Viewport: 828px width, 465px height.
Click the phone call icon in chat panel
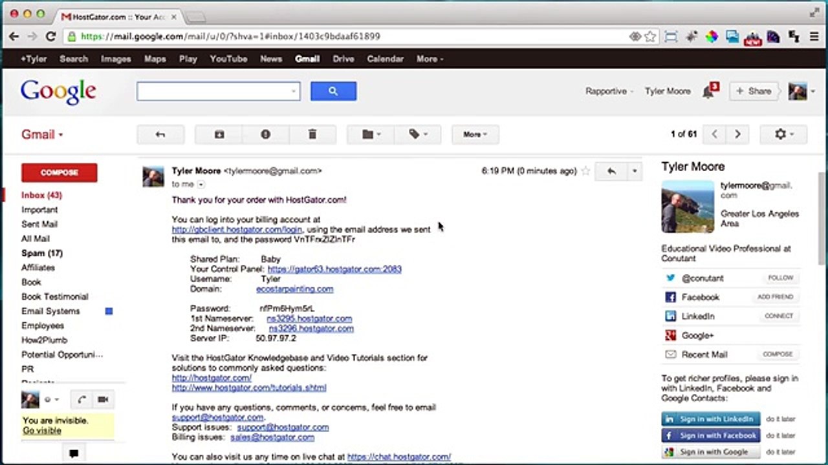[x=82, y=399]
